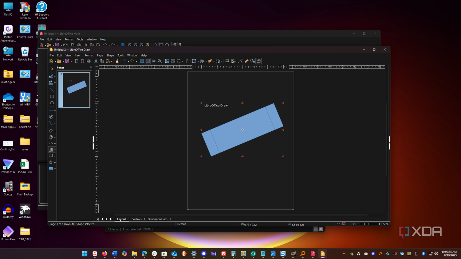
Task: Toggle Helplines While Moving icon
Action: pyautogui.click(x=154, y=61)
